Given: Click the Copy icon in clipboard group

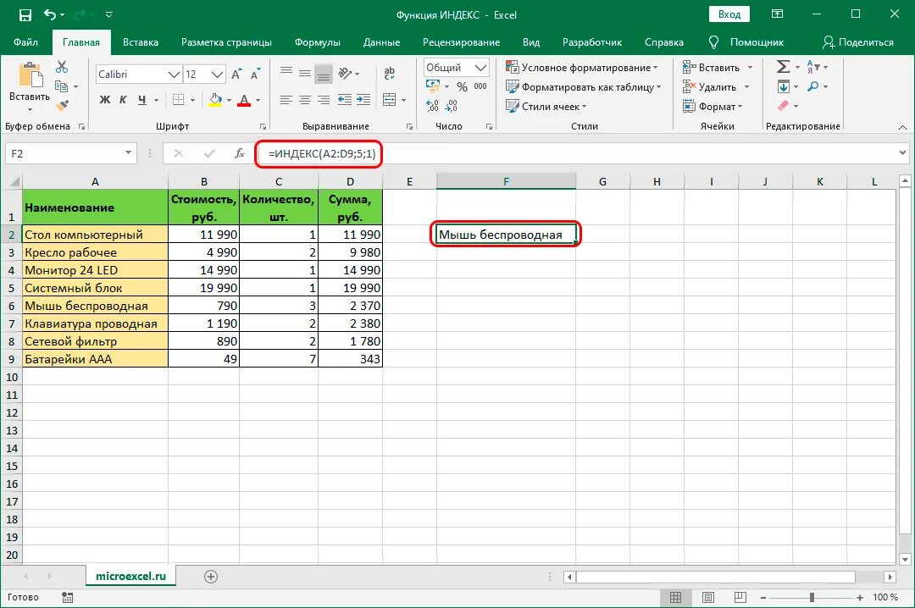Looking at the screenshot, I should (61, 86).
